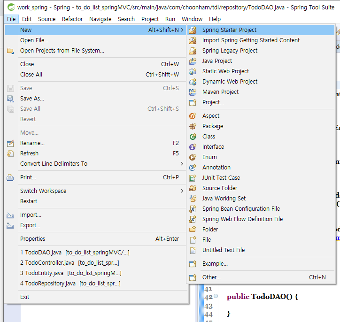Click the File menu in menu bar

point(11,19)
